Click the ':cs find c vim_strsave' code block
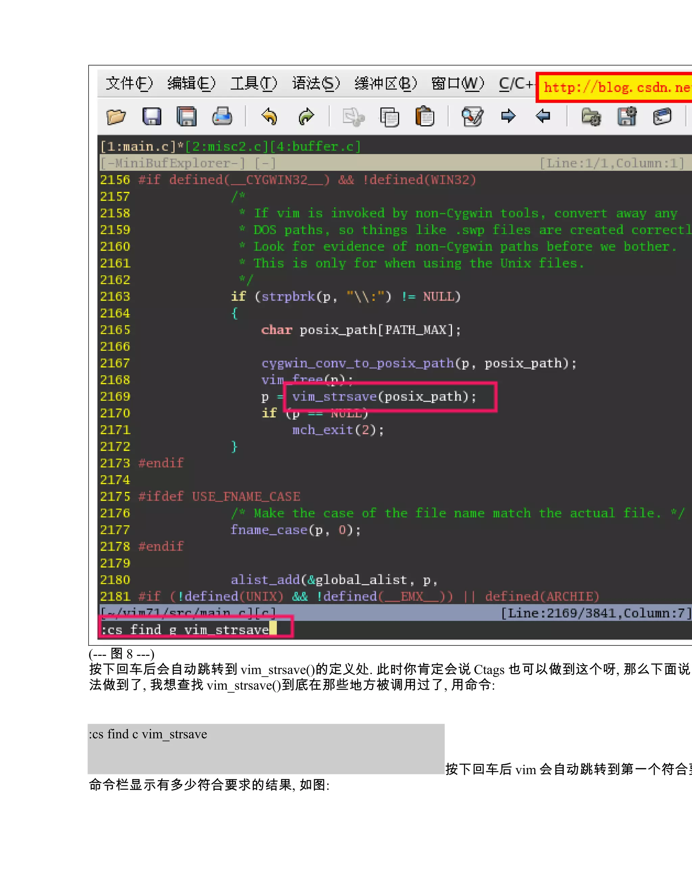The width and height of the screenshot is (692, 895). tap(266, 749)
